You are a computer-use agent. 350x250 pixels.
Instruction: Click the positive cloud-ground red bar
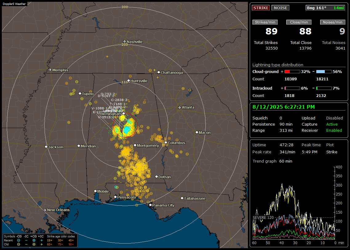pyautogui.click(x=292, y=72)
